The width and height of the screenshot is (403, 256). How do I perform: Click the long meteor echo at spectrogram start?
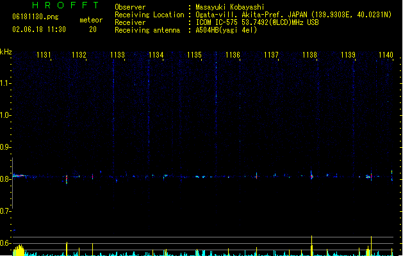[x=19, y=176]
